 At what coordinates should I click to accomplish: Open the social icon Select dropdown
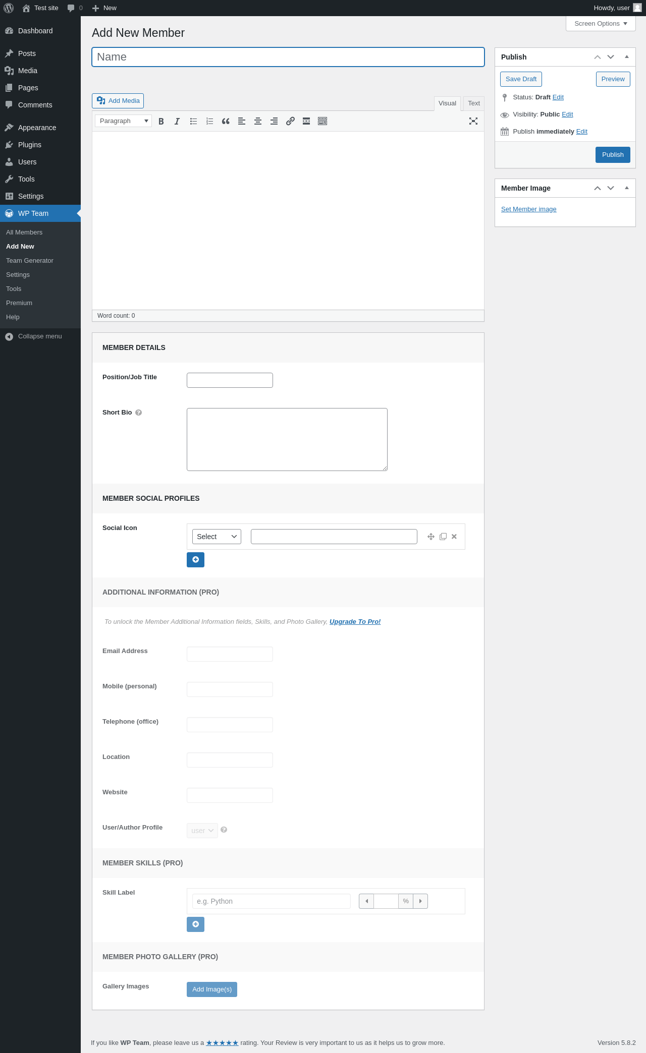(x=217, y=537)
